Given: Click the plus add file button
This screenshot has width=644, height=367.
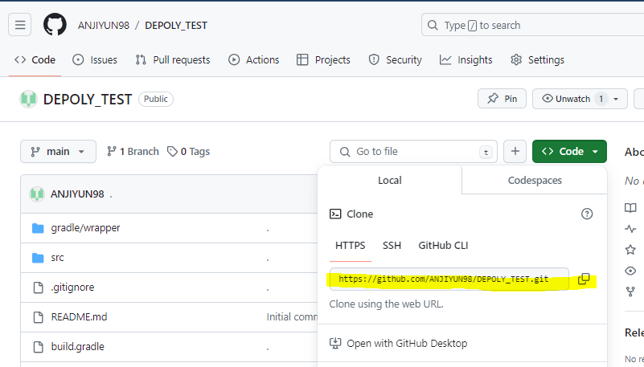Looking at the screenshot, I should (515, 151).
